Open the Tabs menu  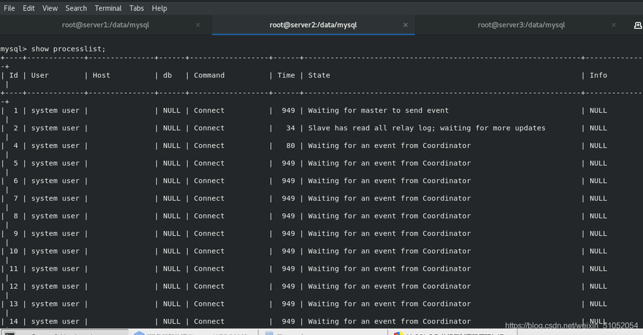pyautogui.click(x=137, y=8)
